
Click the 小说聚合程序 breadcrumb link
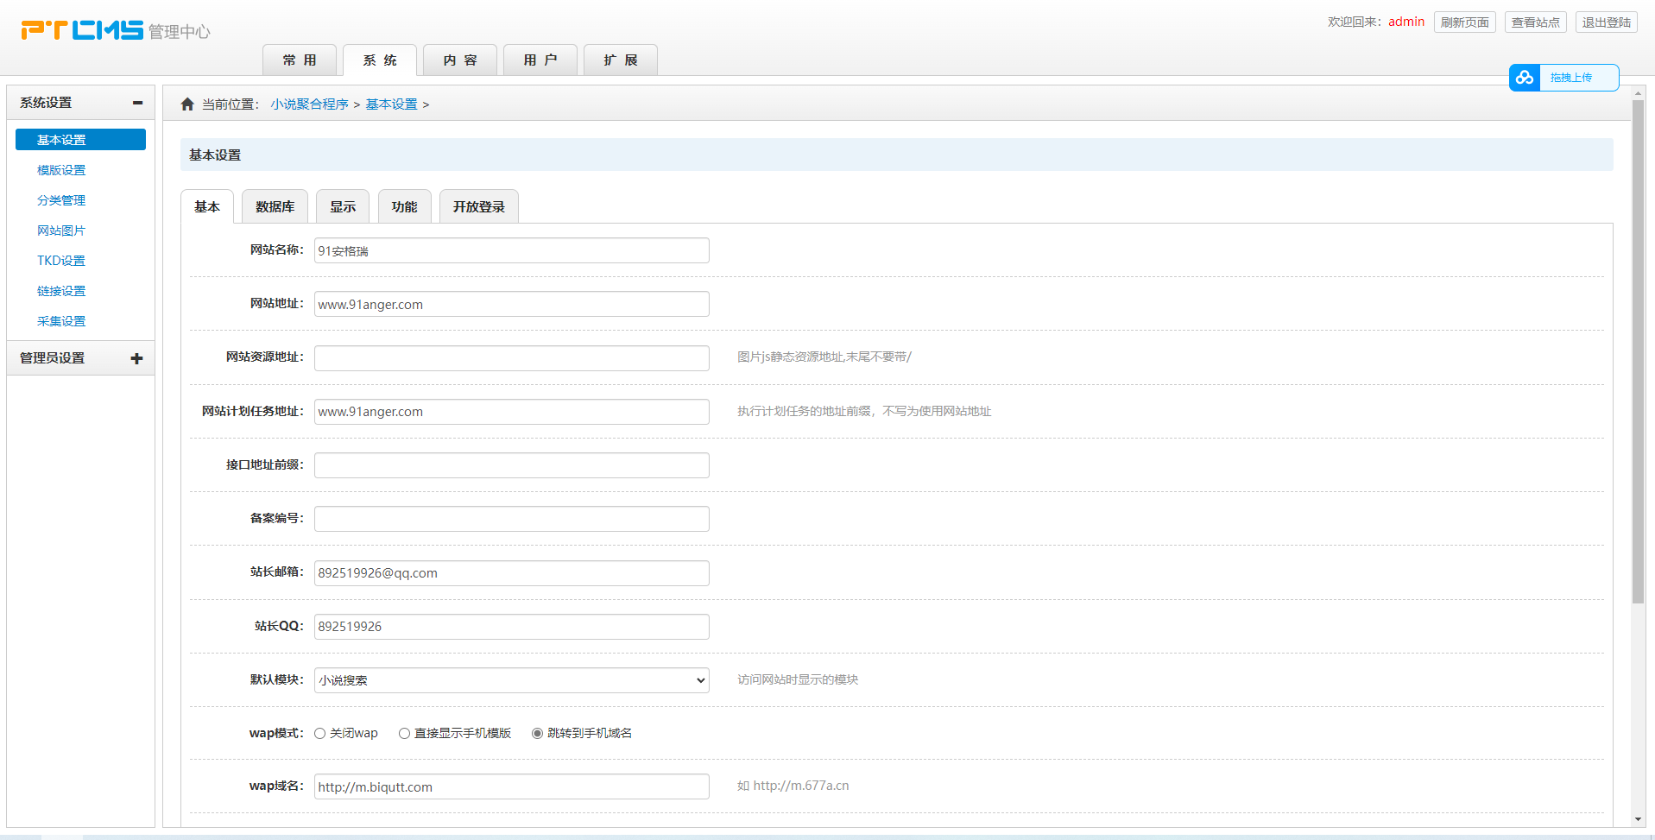coord(309,104)
